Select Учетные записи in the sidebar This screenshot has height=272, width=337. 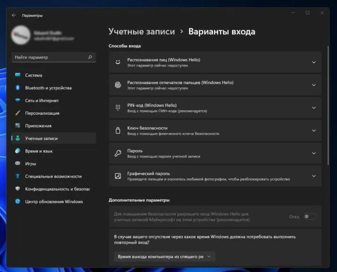[x=54, y=138]
